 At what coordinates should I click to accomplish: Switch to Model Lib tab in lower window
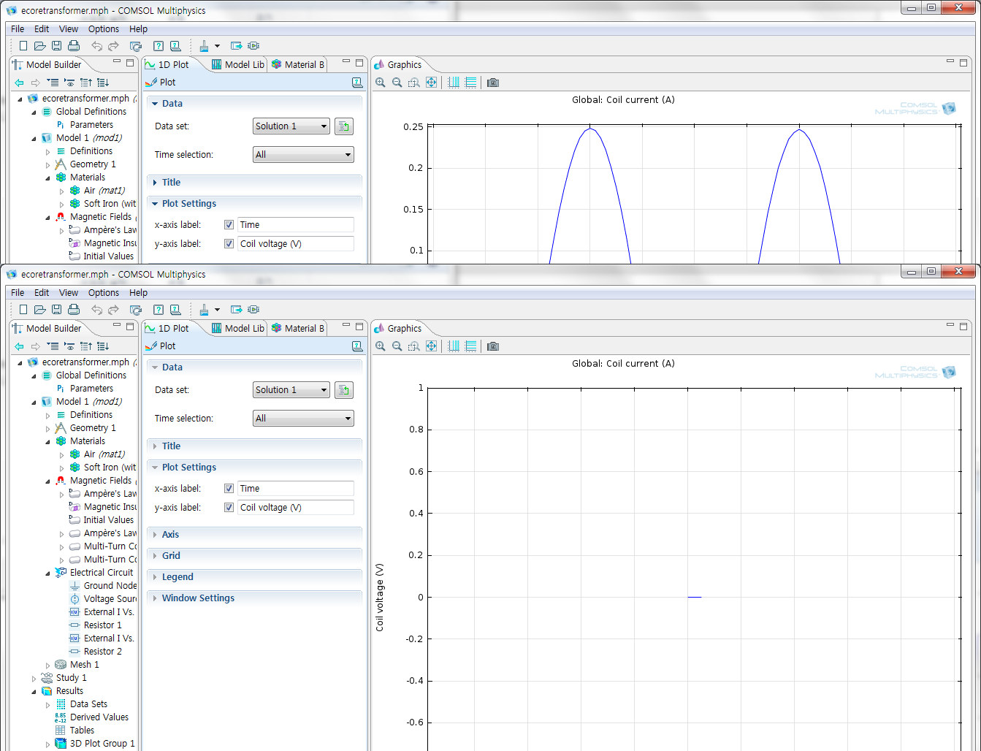239,329
